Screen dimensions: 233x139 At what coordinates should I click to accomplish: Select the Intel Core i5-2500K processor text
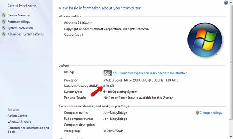coord(141,80)
